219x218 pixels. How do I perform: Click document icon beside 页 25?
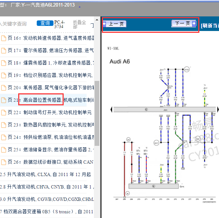[4, 150]
